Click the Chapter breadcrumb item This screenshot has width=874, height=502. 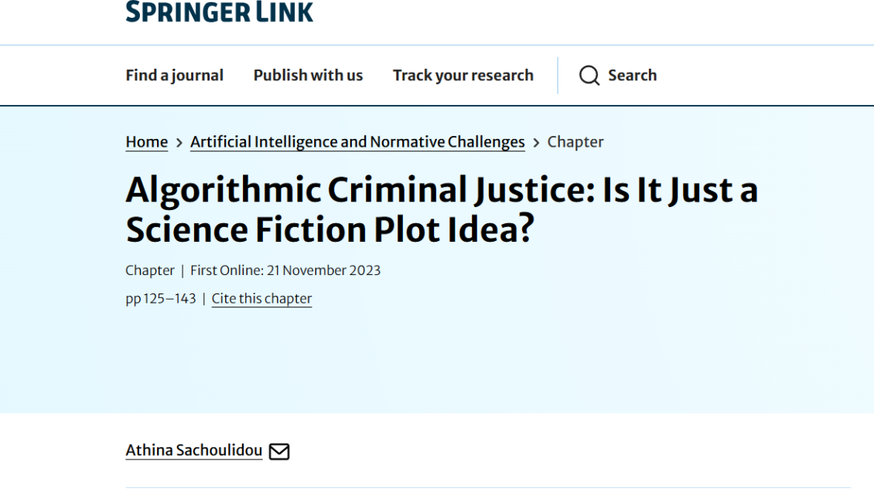[575, 142]
